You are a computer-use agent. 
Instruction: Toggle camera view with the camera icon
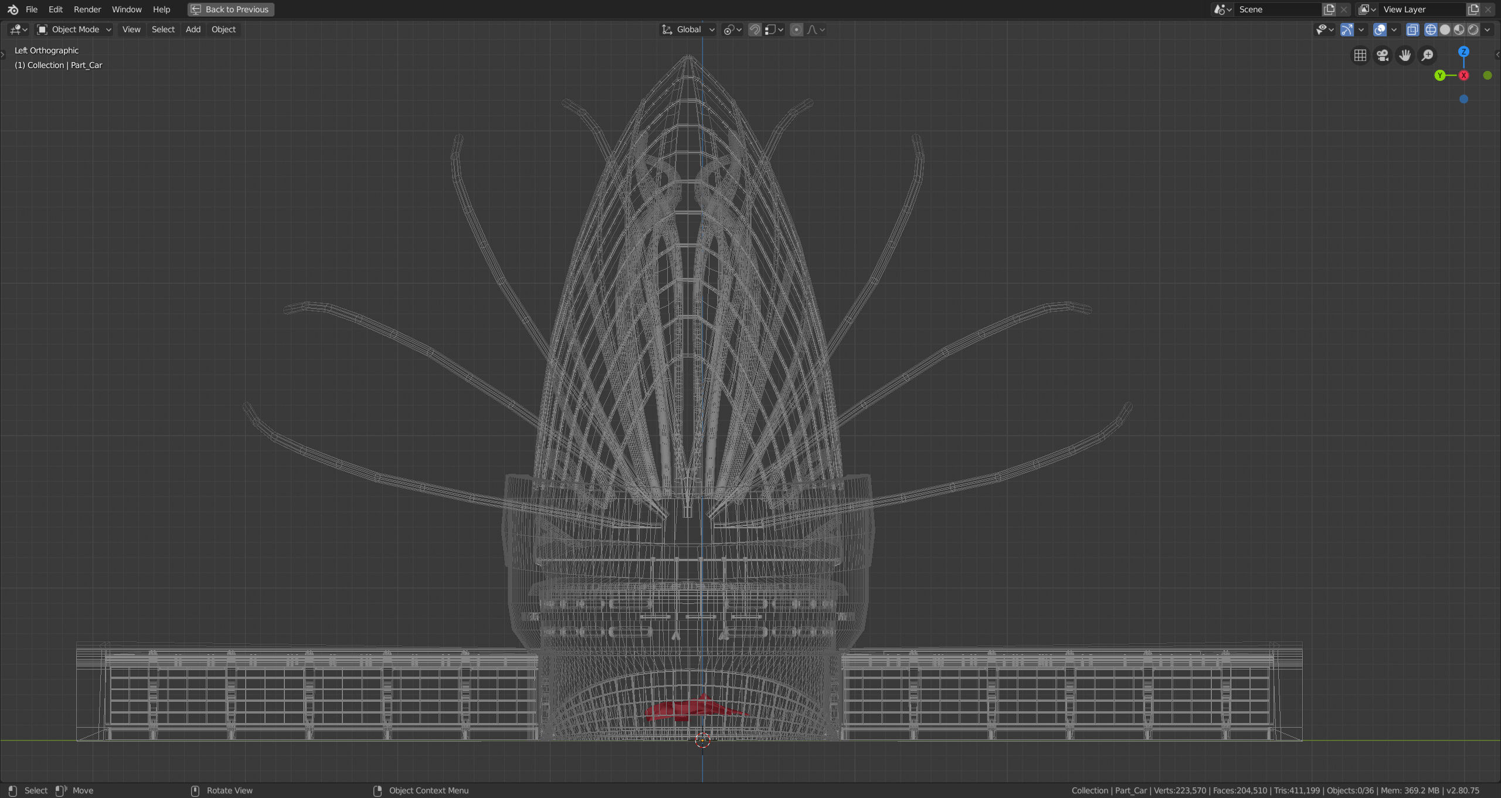click(x=1383, y=55)
